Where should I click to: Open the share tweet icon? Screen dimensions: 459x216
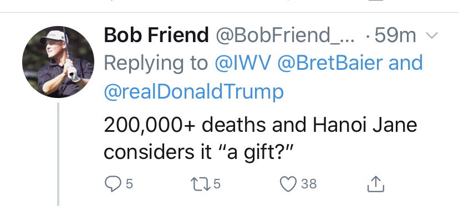click(x=376, y=184)
